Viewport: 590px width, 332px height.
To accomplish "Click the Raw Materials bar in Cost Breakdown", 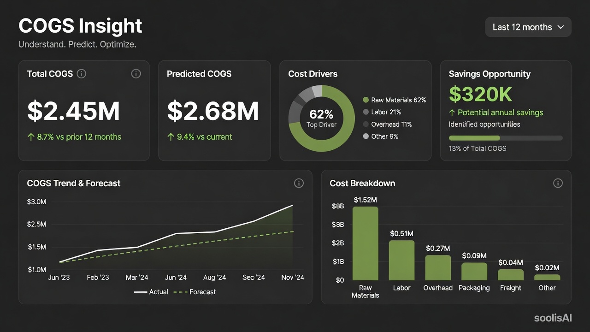I will coord(366,243).
